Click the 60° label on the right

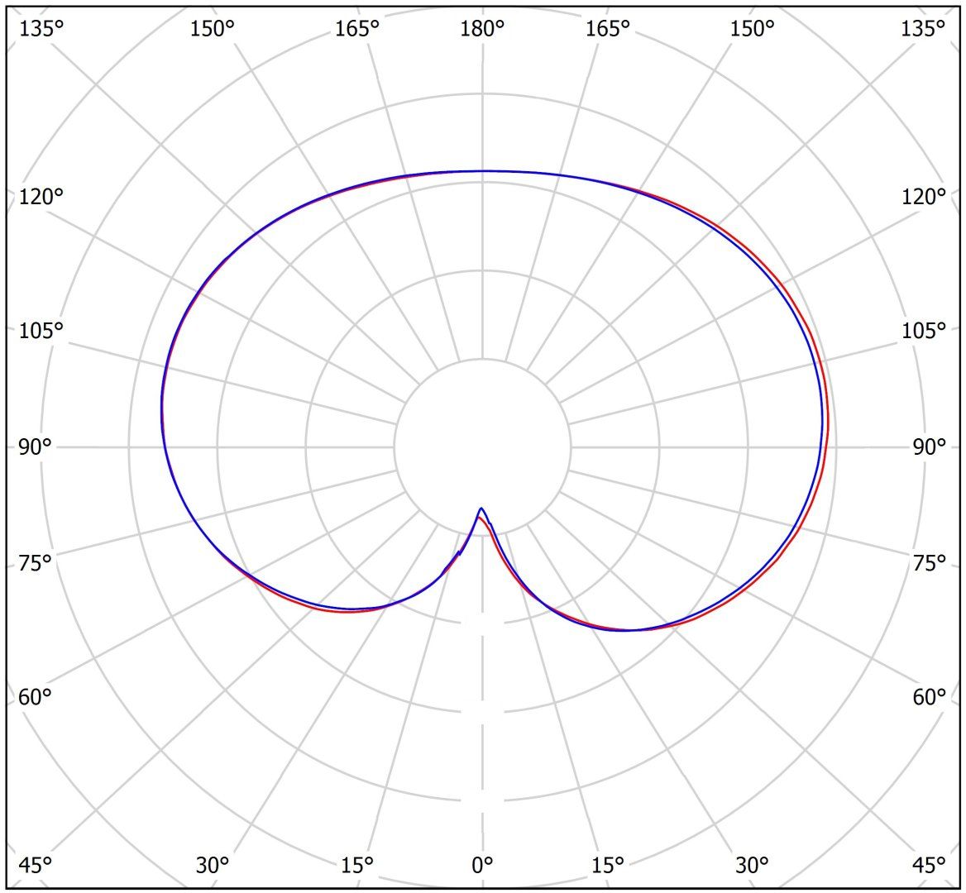(930, 697)
